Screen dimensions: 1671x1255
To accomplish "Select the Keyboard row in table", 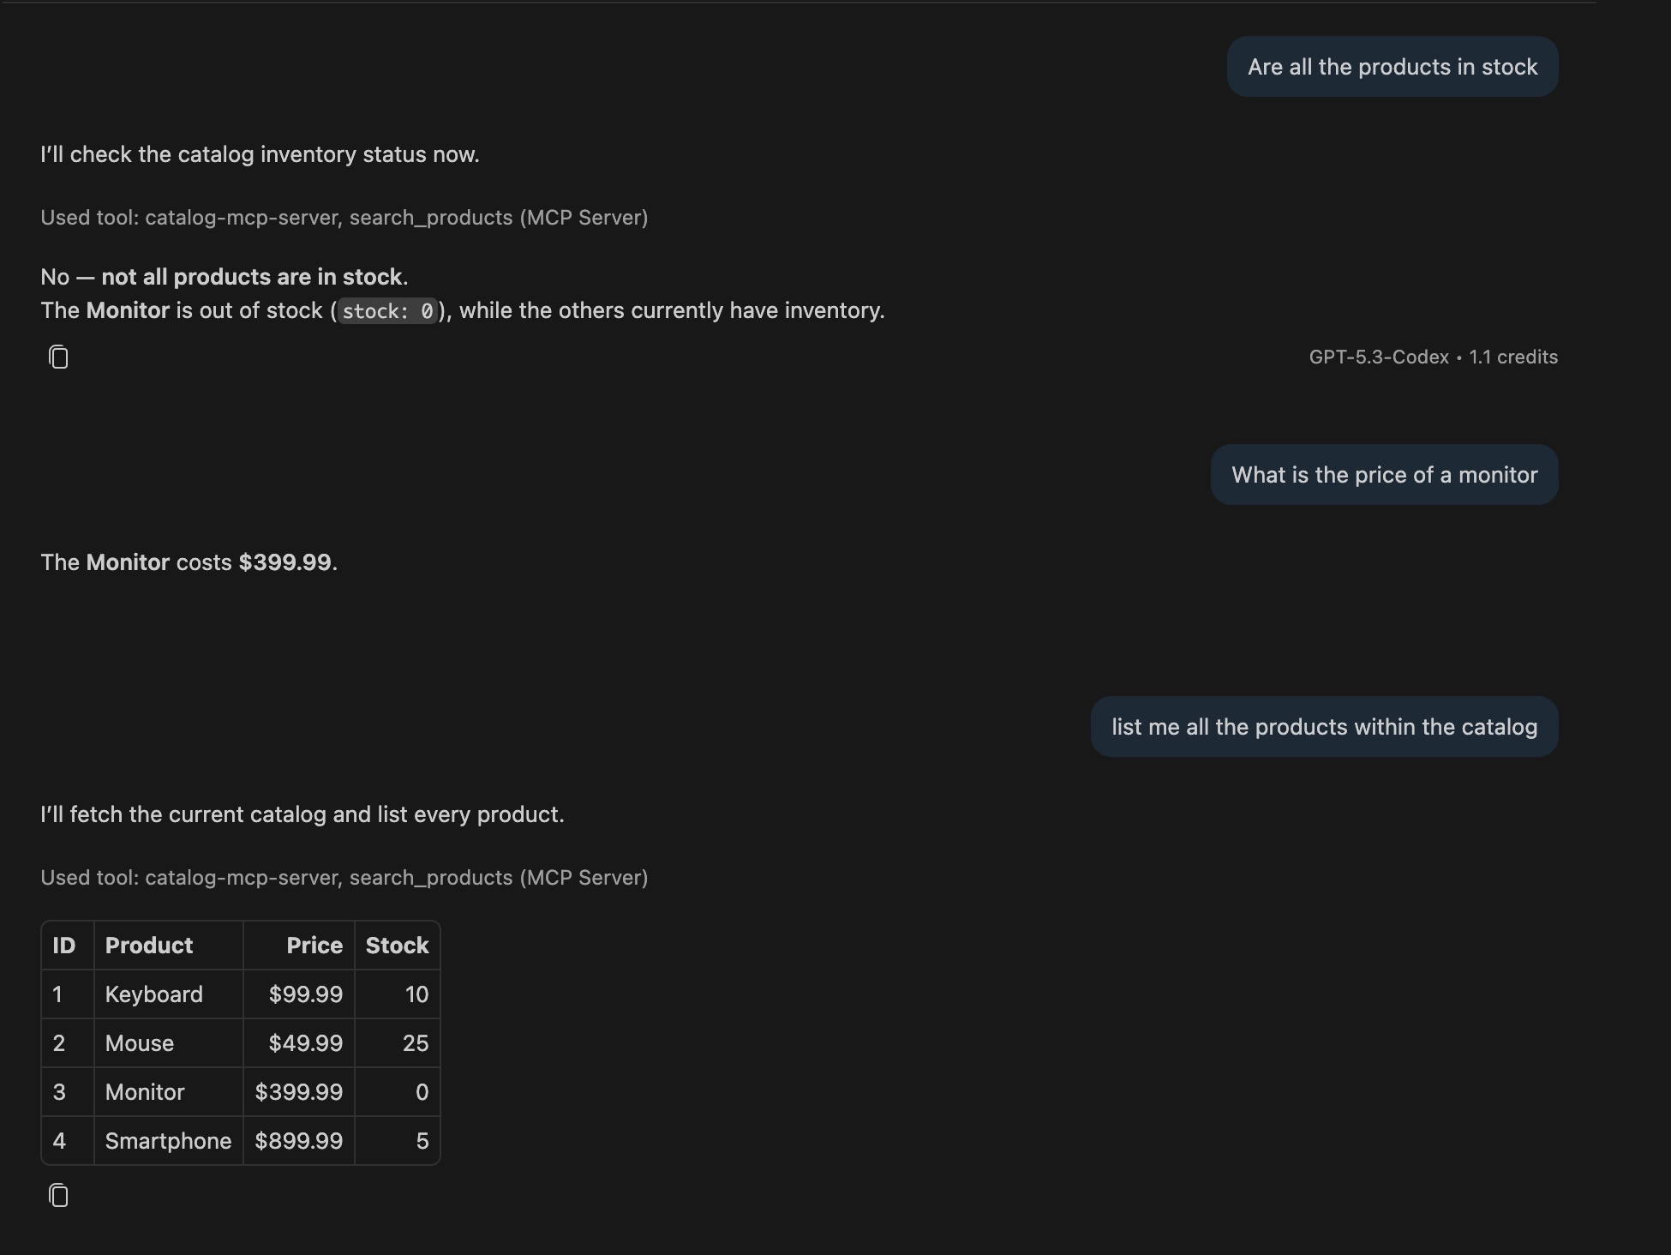I will click(241, 994).
